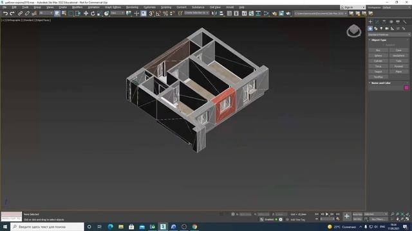Click the large Set Keys plus button
Screen dimensions: 412x231
(x=347, y=216)
